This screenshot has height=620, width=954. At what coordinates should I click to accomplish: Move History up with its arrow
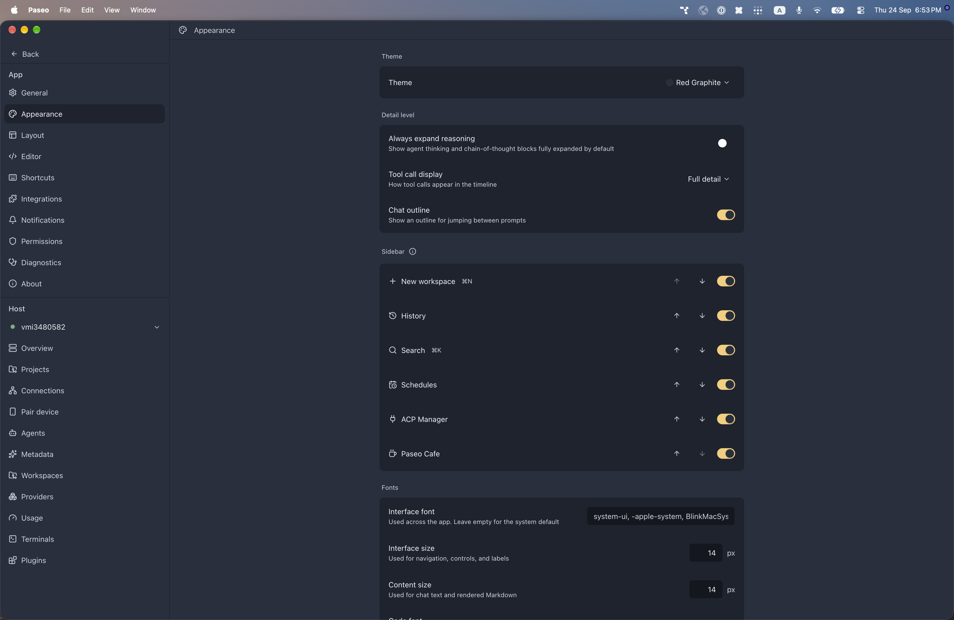pyautogui.click(x=677, y=316)
